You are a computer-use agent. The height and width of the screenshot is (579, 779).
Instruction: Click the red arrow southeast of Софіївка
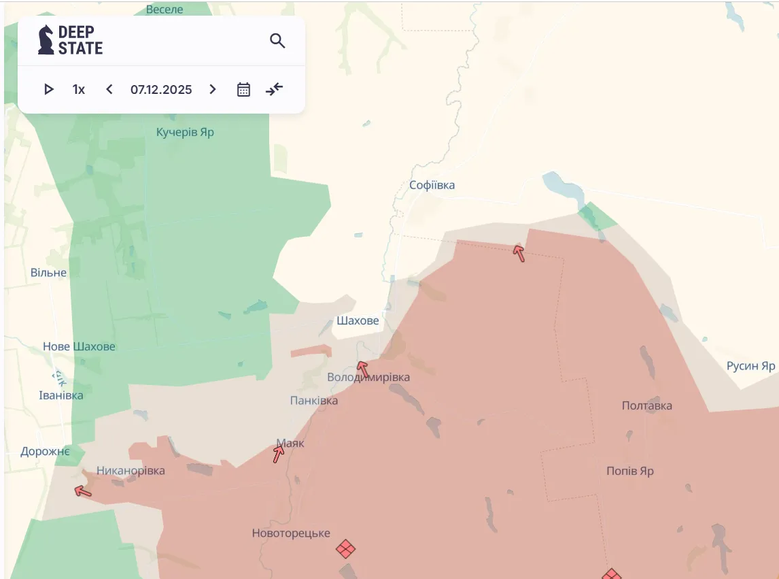click(519, 253)
